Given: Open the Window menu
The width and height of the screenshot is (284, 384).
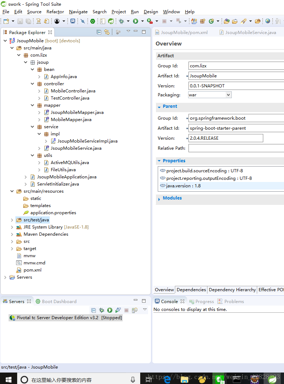Looking at the screenshot, I should [x=171, y=12].
